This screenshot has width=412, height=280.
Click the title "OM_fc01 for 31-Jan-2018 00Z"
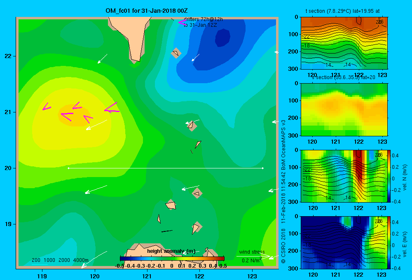[x=147, y=11]
